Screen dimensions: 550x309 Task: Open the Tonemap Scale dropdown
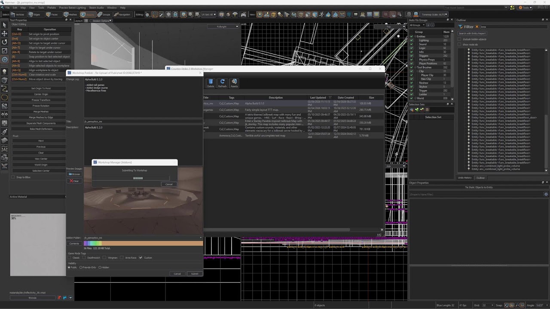tap(434, 14)
